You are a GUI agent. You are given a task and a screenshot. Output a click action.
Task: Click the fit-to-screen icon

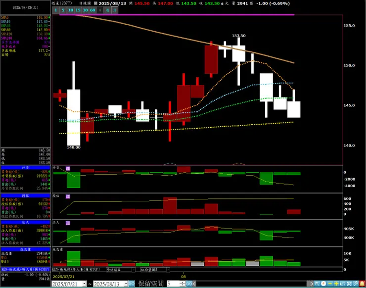(x=349, y=284)
